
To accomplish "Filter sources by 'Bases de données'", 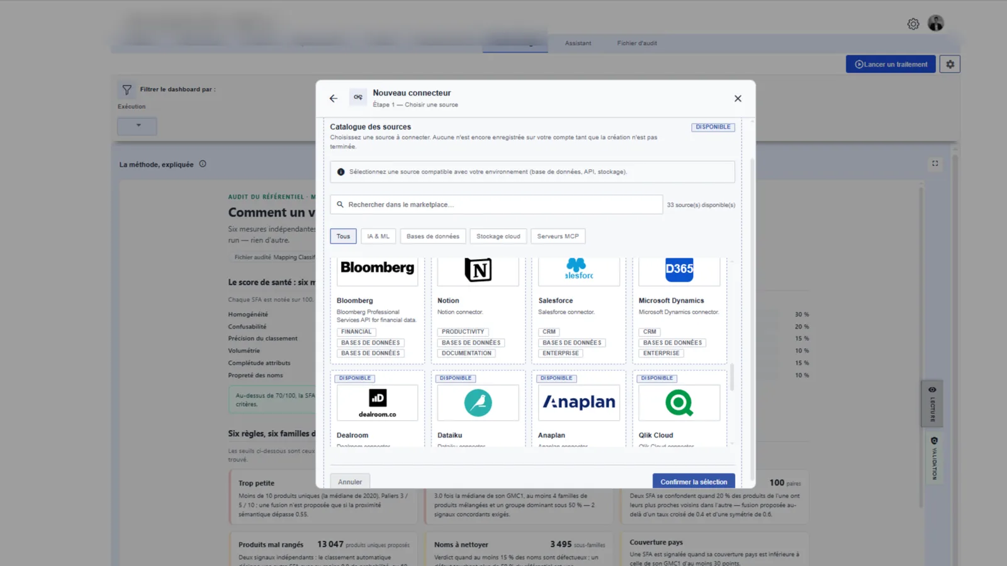I will point(433,236).
